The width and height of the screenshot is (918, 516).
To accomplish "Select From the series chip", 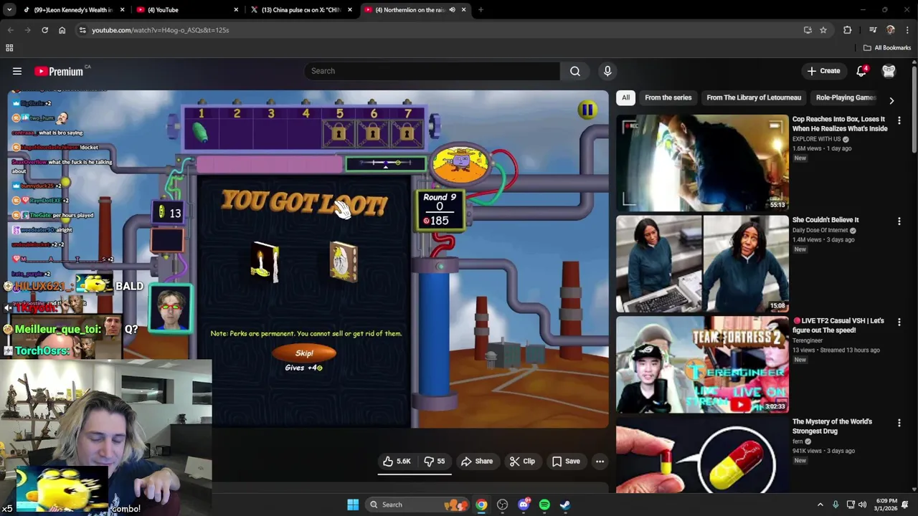I will tap(668, 97).
